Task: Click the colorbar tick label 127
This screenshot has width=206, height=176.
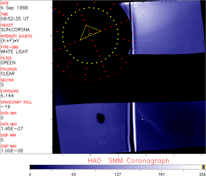Action: click(x=118, y=174)
